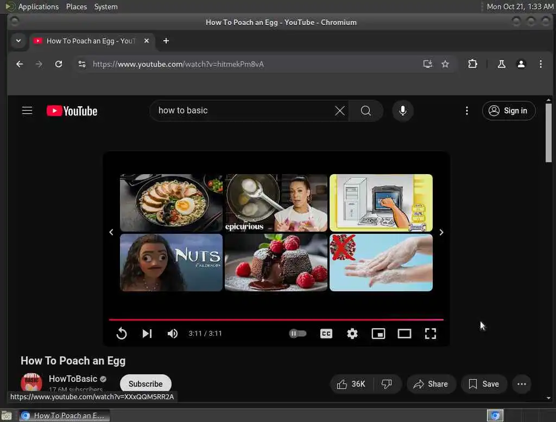Viewport: 556px width, 422px height.
Task: Dislike the video
Action: (x=387, y=383)
